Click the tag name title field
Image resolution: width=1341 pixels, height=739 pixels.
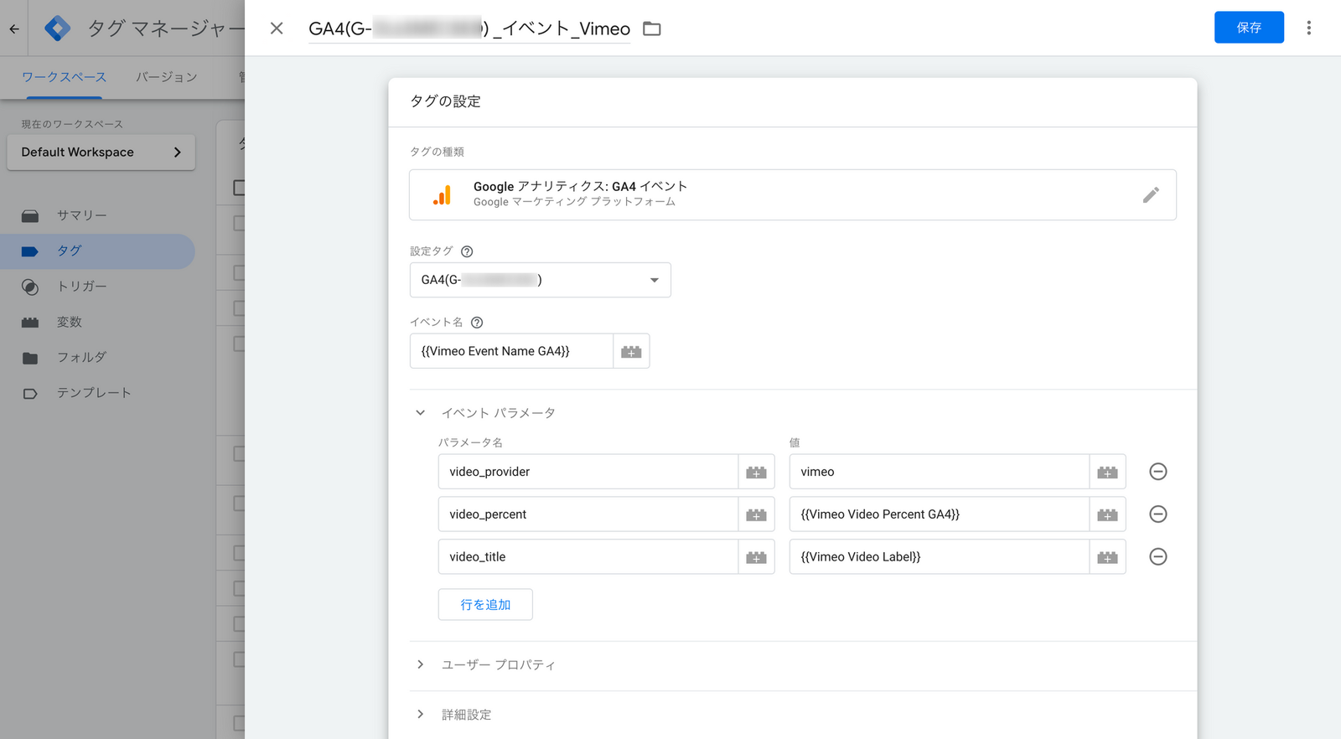click(469, 28)
